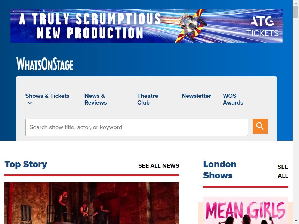Expand the Shows & Tickets chevron

tap(30, 103)
